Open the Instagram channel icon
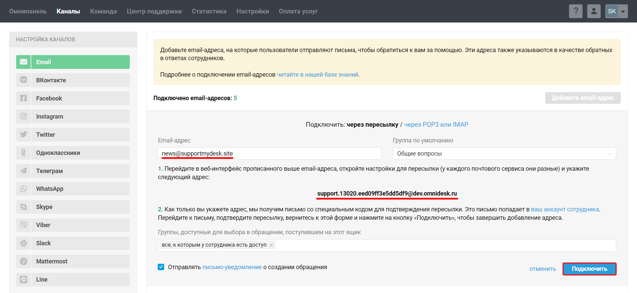This screenshot has width=637, height=293. (24, 117)
